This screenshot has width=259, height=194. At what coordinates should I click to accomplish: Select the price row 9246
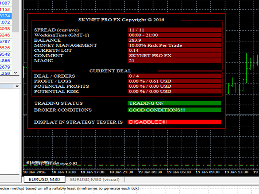pyautogui.click(x=6, y=35)
